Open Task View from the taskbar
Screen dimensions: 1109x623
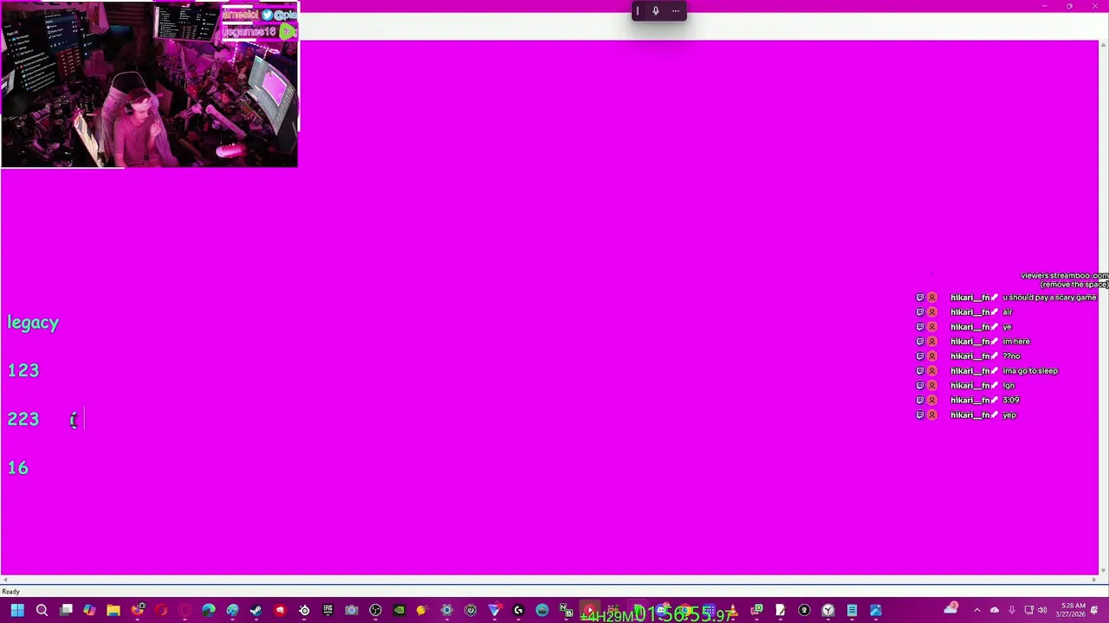point(66,611)
